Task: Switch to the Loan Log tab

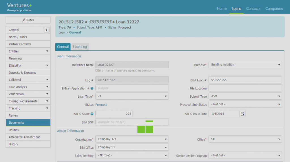Action: (80, 47)
